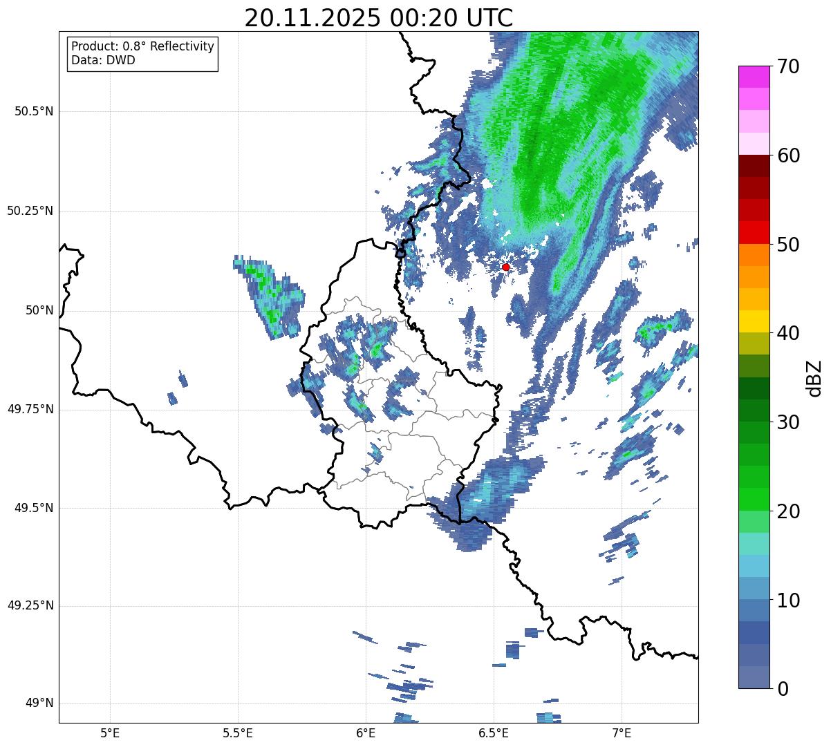Click the 6°E longitude label

pos(366,732)
